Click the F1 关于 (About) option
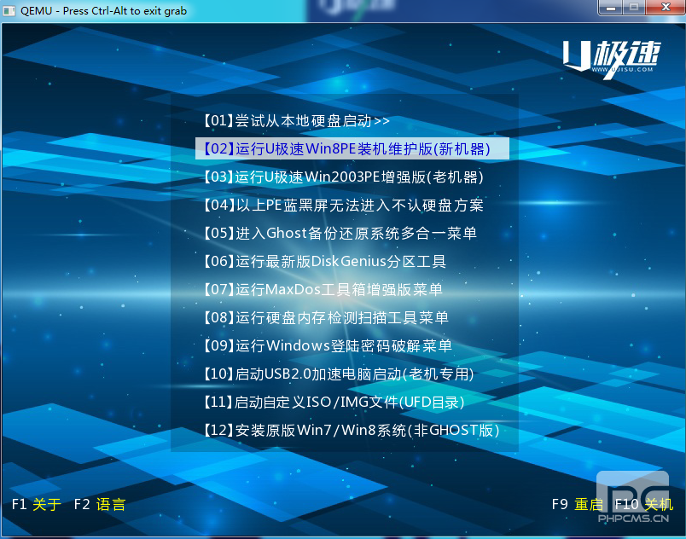This screenshot has width=686, height=539. pos(37,504)
